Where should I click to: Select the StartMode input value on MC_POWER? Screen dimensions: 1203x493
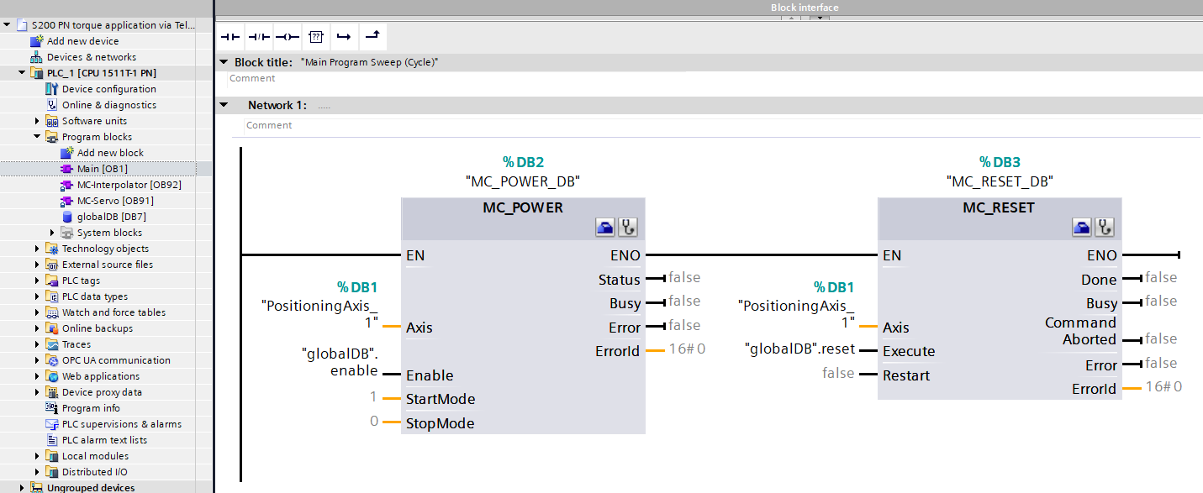[373, 399]
